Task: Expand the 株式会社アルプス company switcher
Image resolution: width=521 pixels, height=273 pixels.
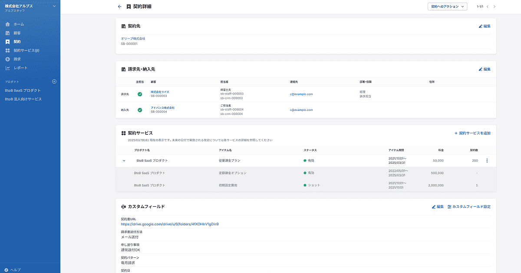Action: click(54, 6)
